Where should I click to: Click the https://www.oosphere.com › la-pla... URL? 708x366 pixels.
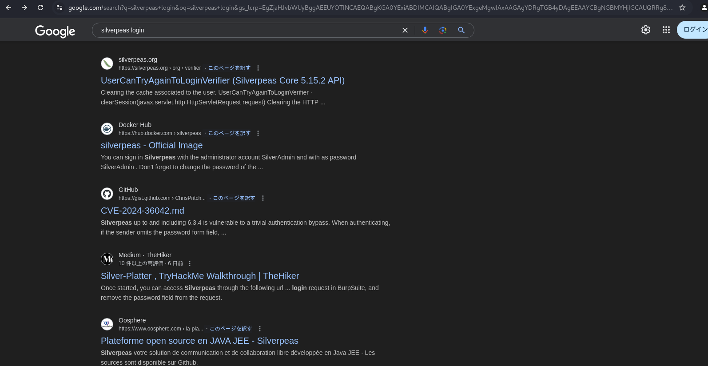click(x=161, y=329)
